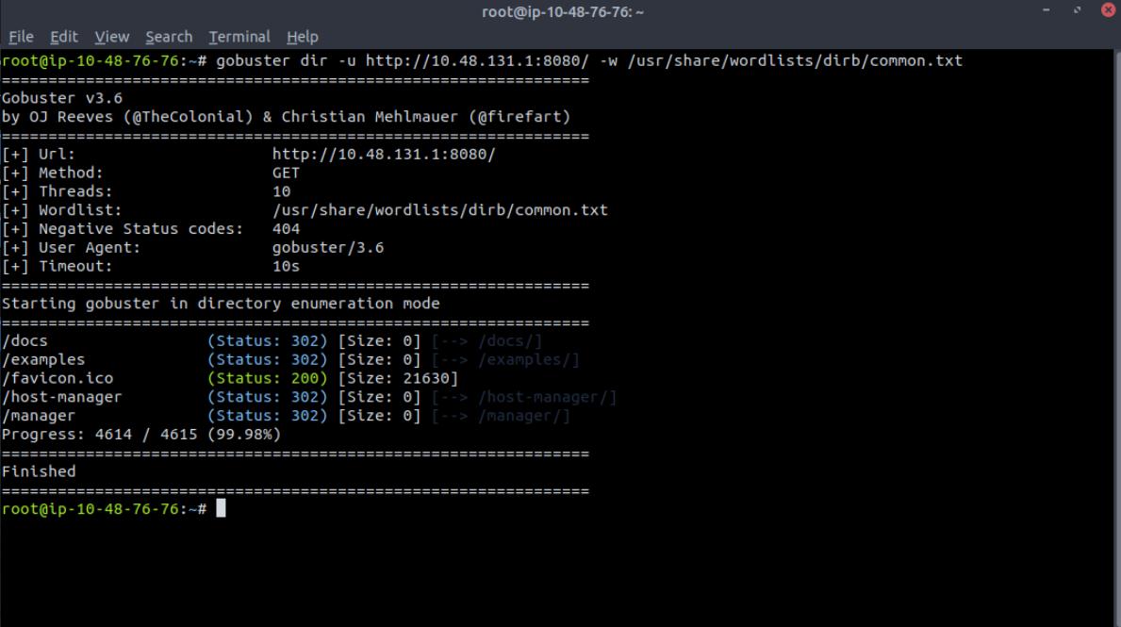
Task: Minimize the terminal window
Action: pos(1048,11)
